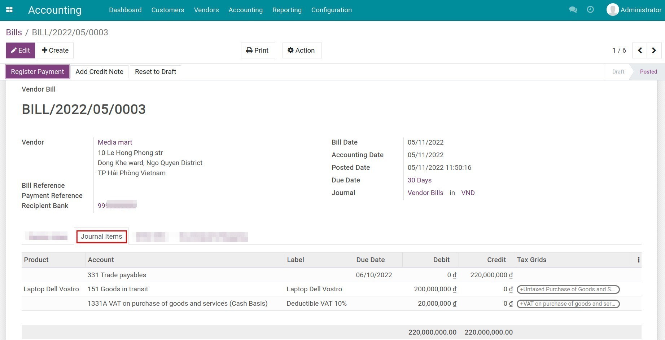Switch to Journal Items tab
This screenshot has width=665, height=340.
[101, 237]
